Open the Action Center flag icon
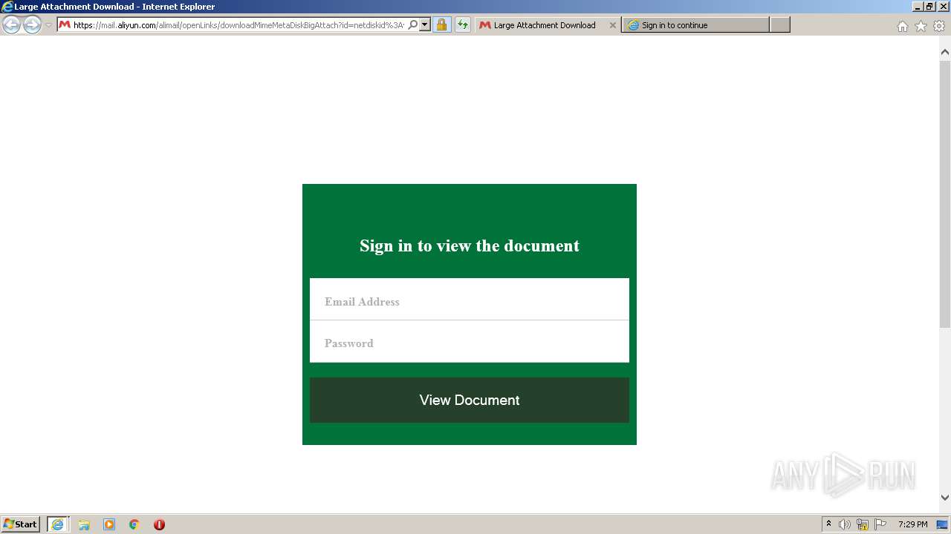Screen dimensions: 951x534 pos(880,524)
